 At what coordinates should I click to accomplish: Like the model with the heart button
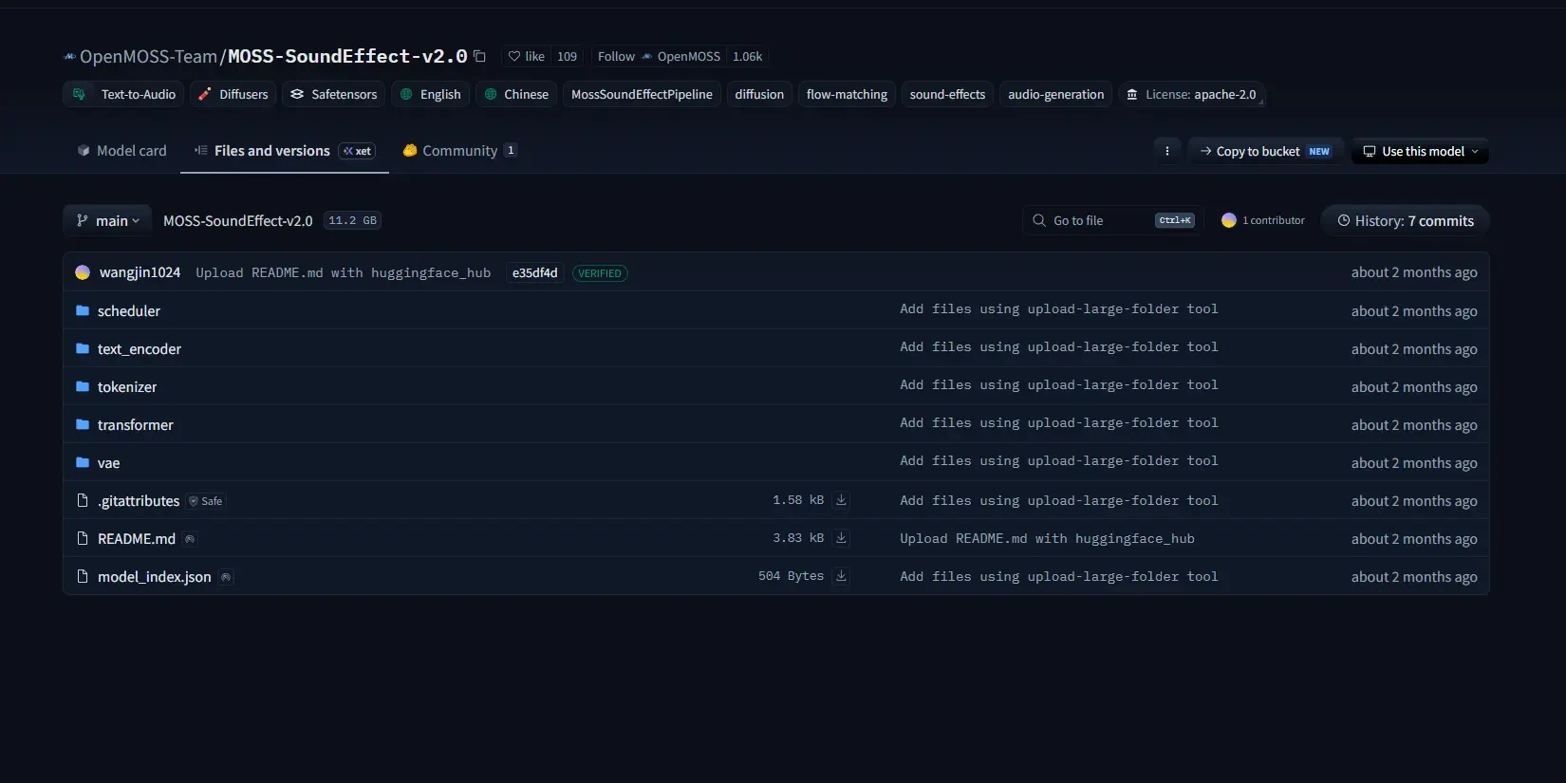[x=527, y=56]
